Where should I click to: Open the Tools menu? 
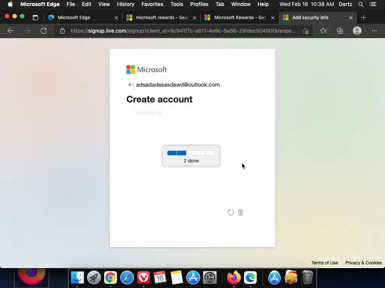point(177,4)
